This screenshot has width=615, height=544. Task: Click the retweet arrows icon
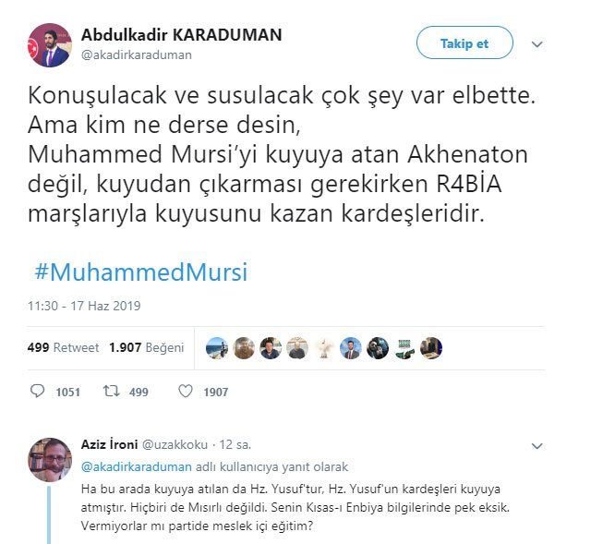click(x=111, y=391)
